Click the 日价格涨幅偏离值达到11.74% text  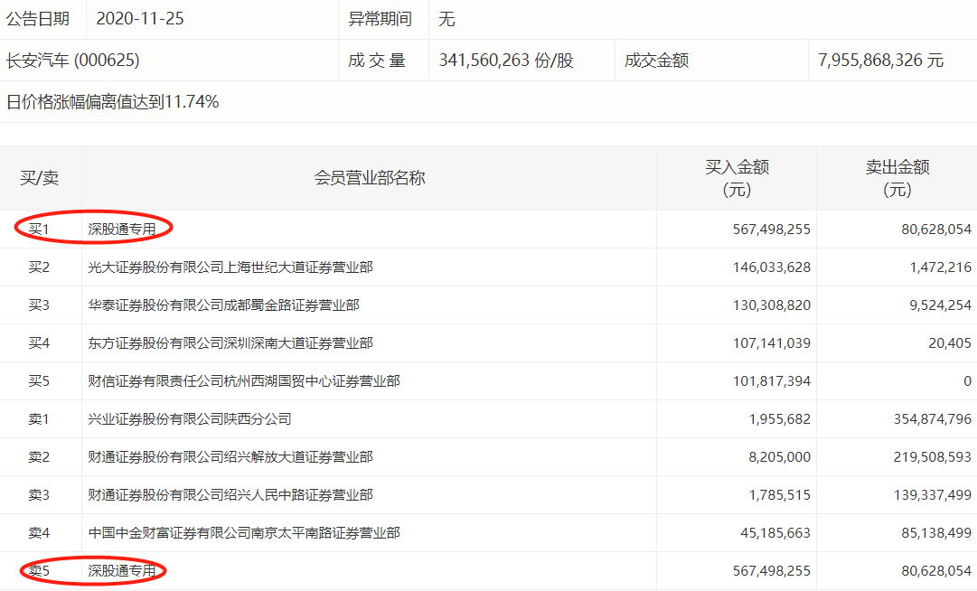(x=112, y=101)
